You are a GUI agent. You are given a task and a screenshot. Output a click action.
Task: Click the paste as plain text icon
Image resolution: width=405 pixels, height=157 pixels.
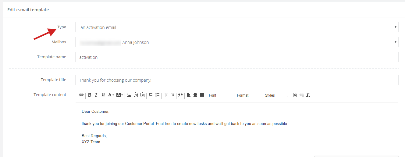tap(136, 95)
